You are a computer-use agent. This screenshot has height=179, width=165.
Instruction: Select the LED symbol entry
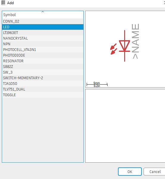[x=43, y=27]
